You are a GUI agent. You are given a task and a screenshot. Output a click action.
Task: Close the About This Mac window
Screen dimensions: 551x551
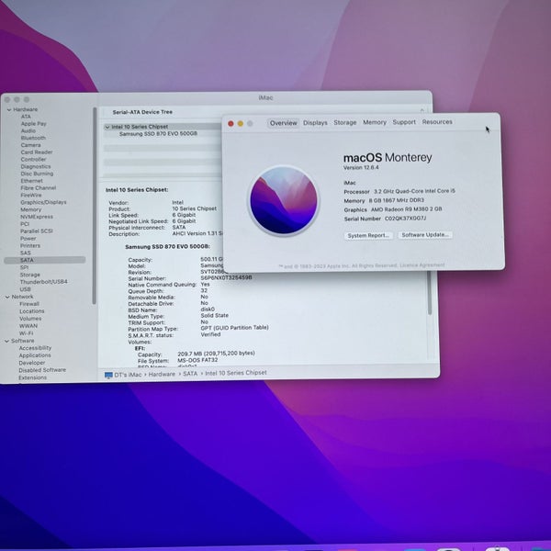point(231,123)
